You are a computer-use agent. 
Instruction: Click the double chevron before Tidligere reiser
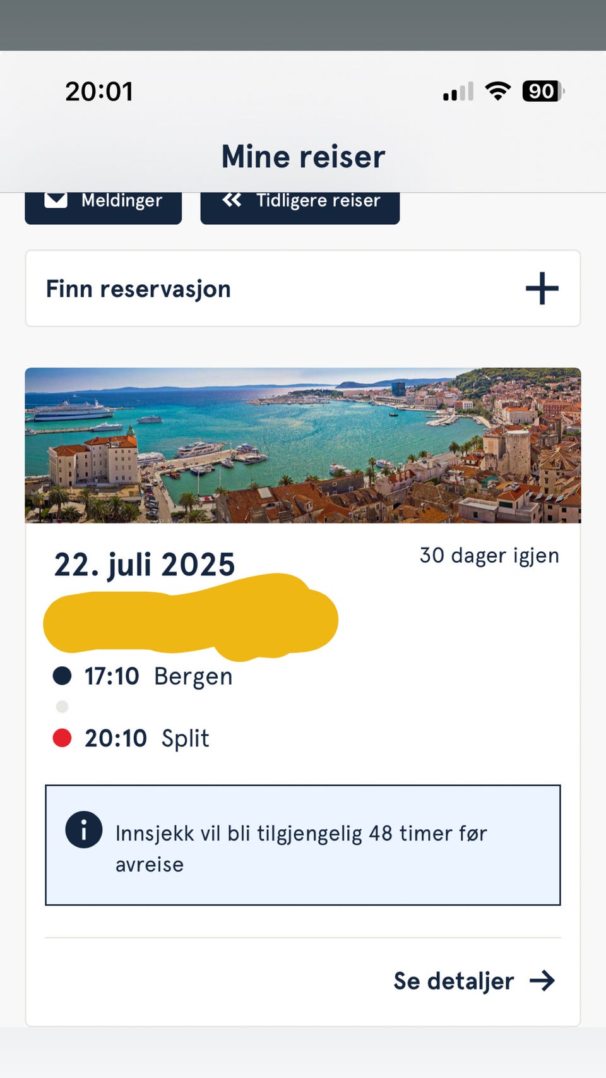coord(232,200)
